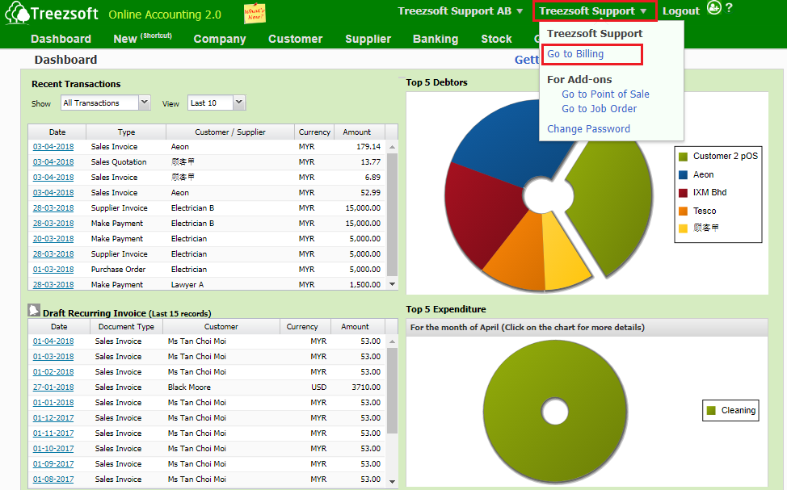
Task: Select Go to Point of Sale
Action: pos(605,94)
